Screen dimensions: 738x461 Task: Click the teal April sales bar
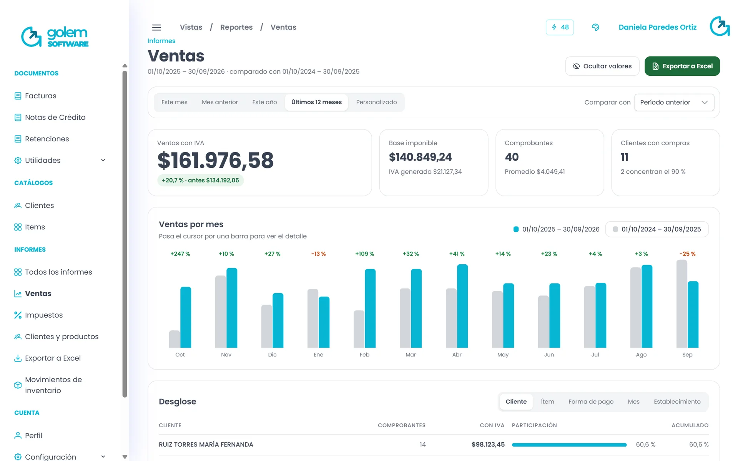(462, 306)
